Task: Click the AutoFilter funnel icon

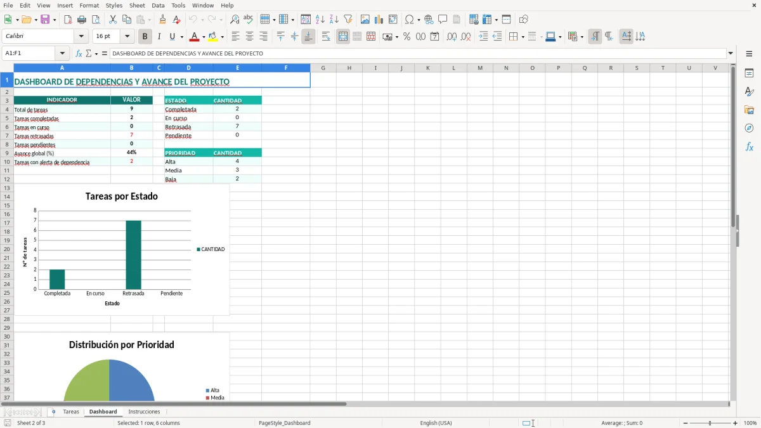Action: [348, 20]
